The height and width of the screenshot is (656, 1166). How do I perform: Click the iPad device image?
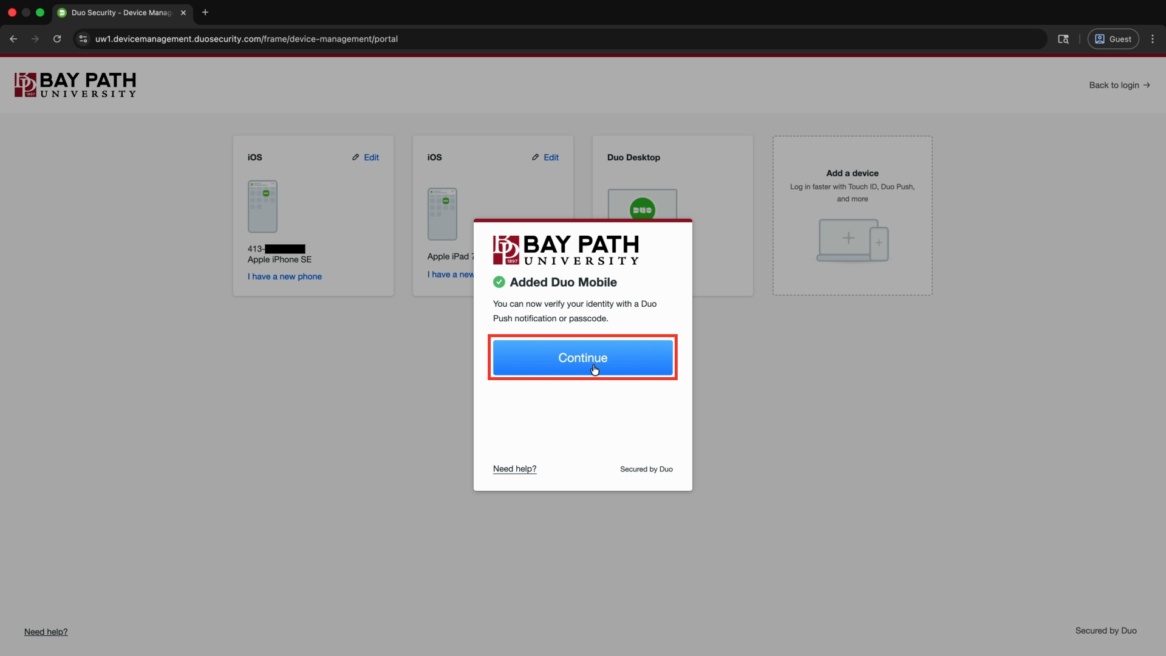(442, 214)
